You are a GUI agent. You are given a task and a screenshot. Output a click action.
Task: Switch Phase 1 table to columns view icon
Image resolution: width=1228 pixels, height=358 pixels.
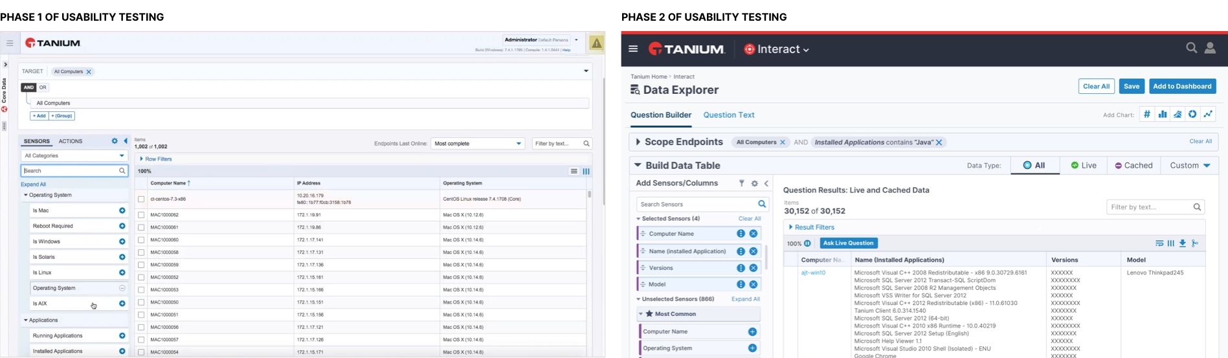[x=586, y=172]
